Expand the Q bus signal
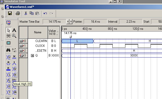Screen dimensions: 162x99 32,55
